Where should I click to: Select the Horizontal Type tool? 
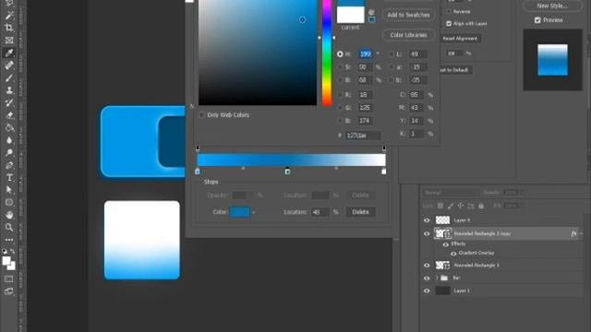pos(9,177)
